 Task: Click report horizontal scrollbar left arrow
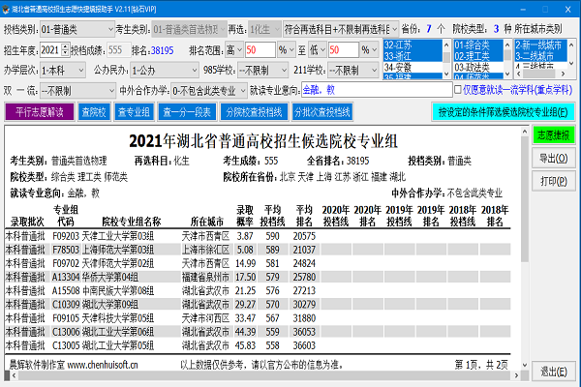click(15, 375)
